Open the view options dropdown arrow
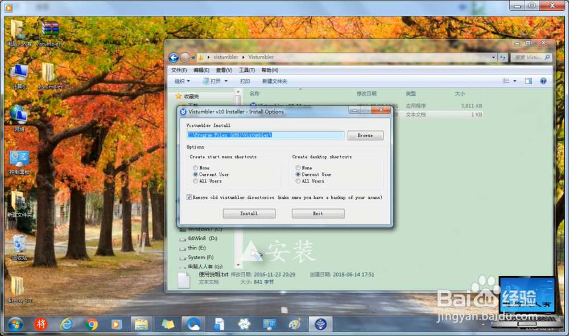569x336 pixels. click(514, 81)
